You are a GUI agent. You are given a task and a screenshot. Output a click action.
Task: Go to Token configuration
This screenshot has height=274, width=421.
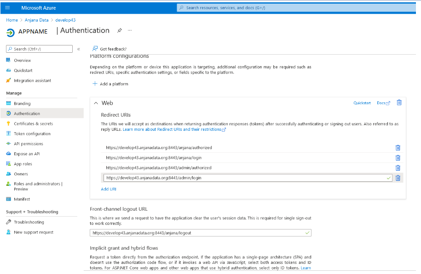(x=32, y=134)
